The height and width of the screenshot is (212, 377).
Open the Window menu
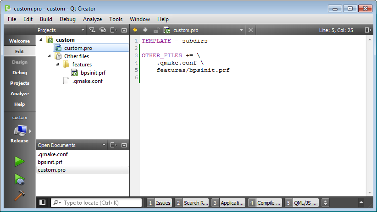[140, 19]
